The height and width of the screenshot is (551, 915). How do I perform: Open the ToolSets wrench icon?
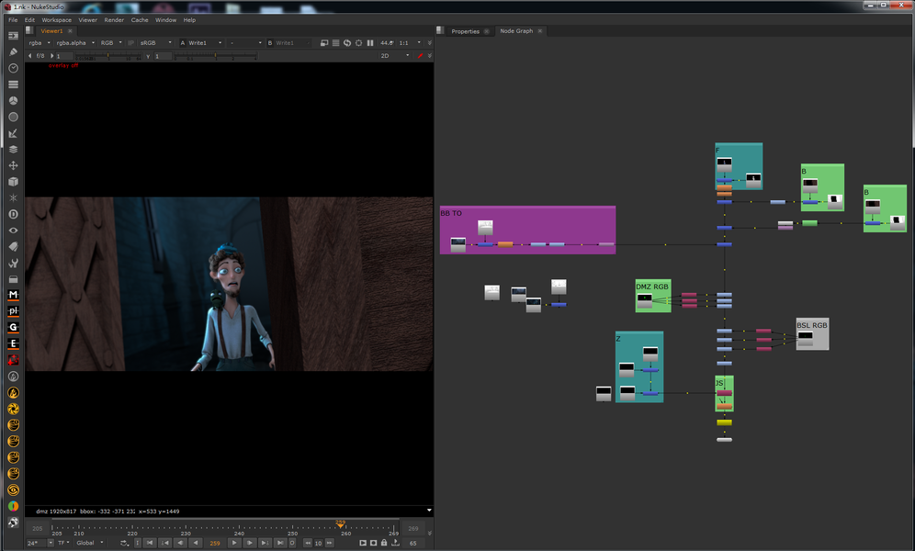(13, 264)
